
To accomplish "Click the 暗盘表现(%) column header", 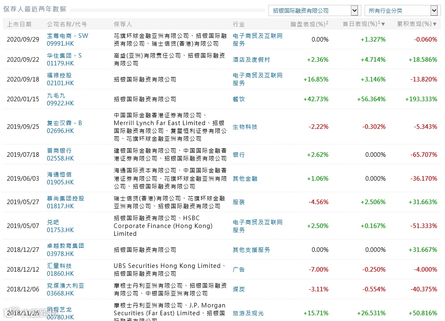I will [x=309, y=24].
